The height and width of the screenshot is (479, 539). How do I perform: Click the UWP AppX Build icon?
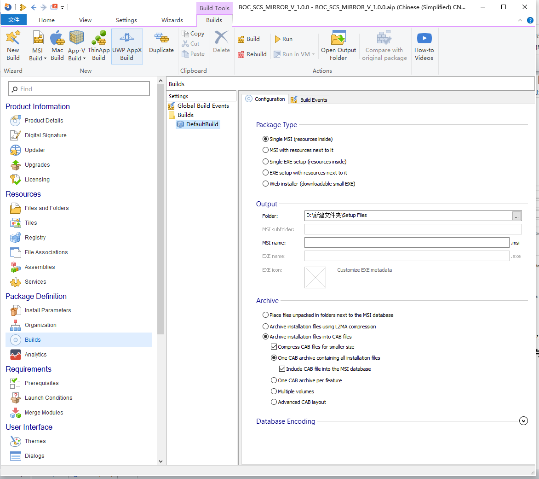(127, 44)
